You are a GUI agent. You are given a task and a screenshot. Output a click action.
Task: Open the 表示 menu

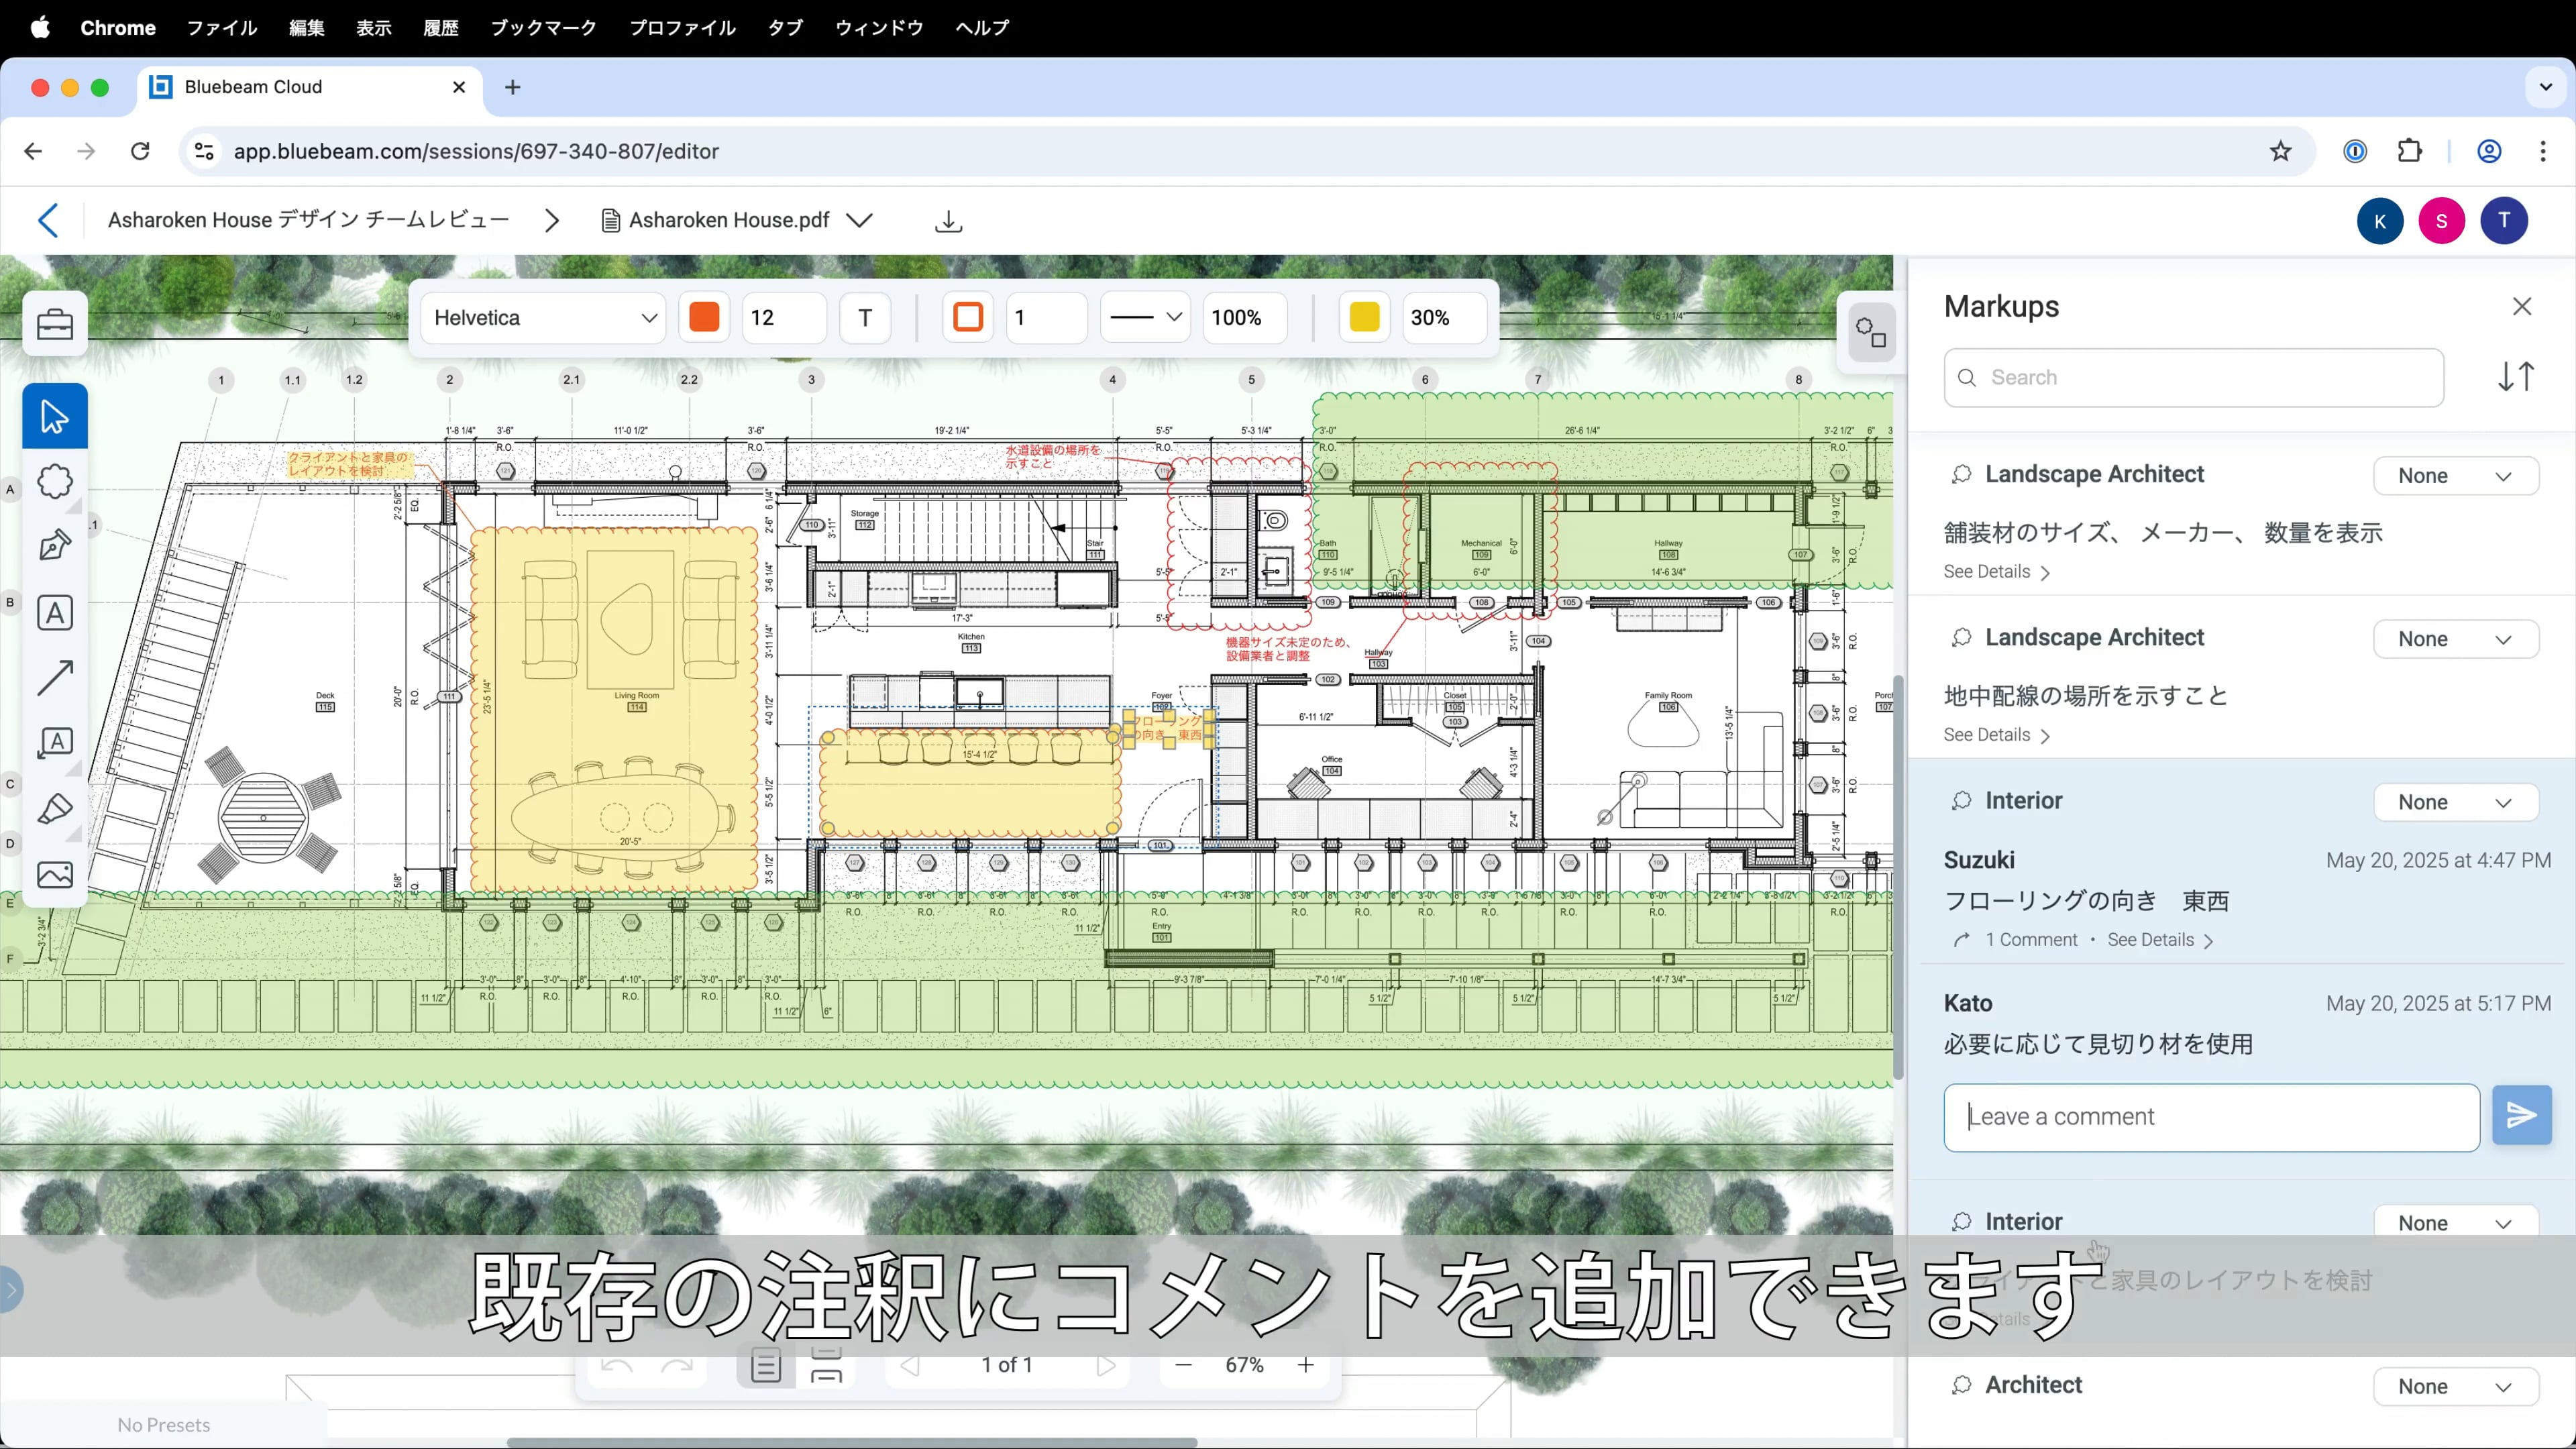(x=373, y=28)
